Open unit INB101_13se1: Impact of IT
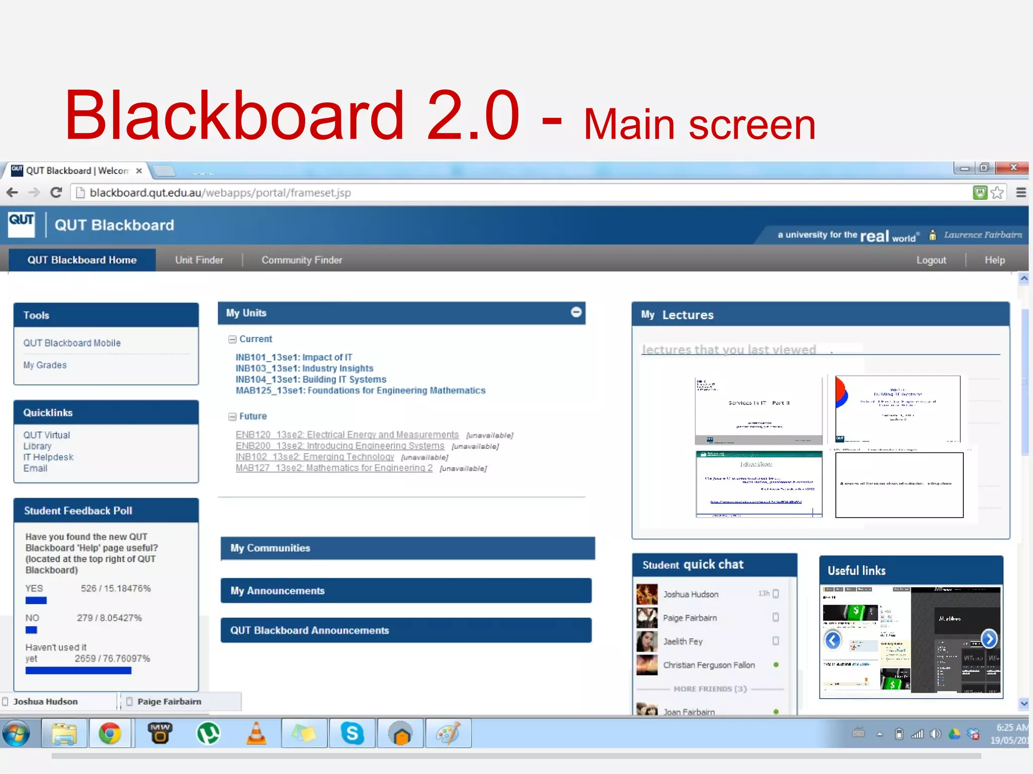Image resolution: width=1033 pixels, height=774 pixels. click(294, 357)
